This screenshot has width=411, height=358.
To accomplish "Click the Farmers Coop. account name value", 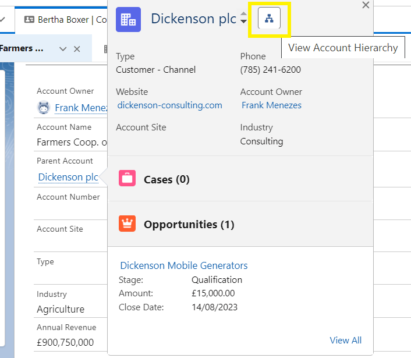I will coord(72,142).
